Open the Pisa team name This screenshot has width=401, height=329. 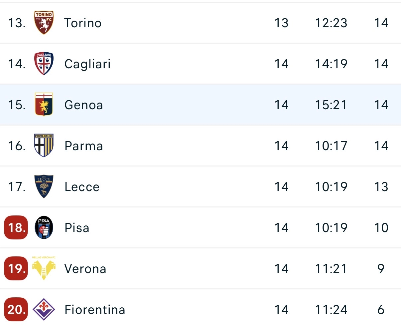[x=77, y=228]
